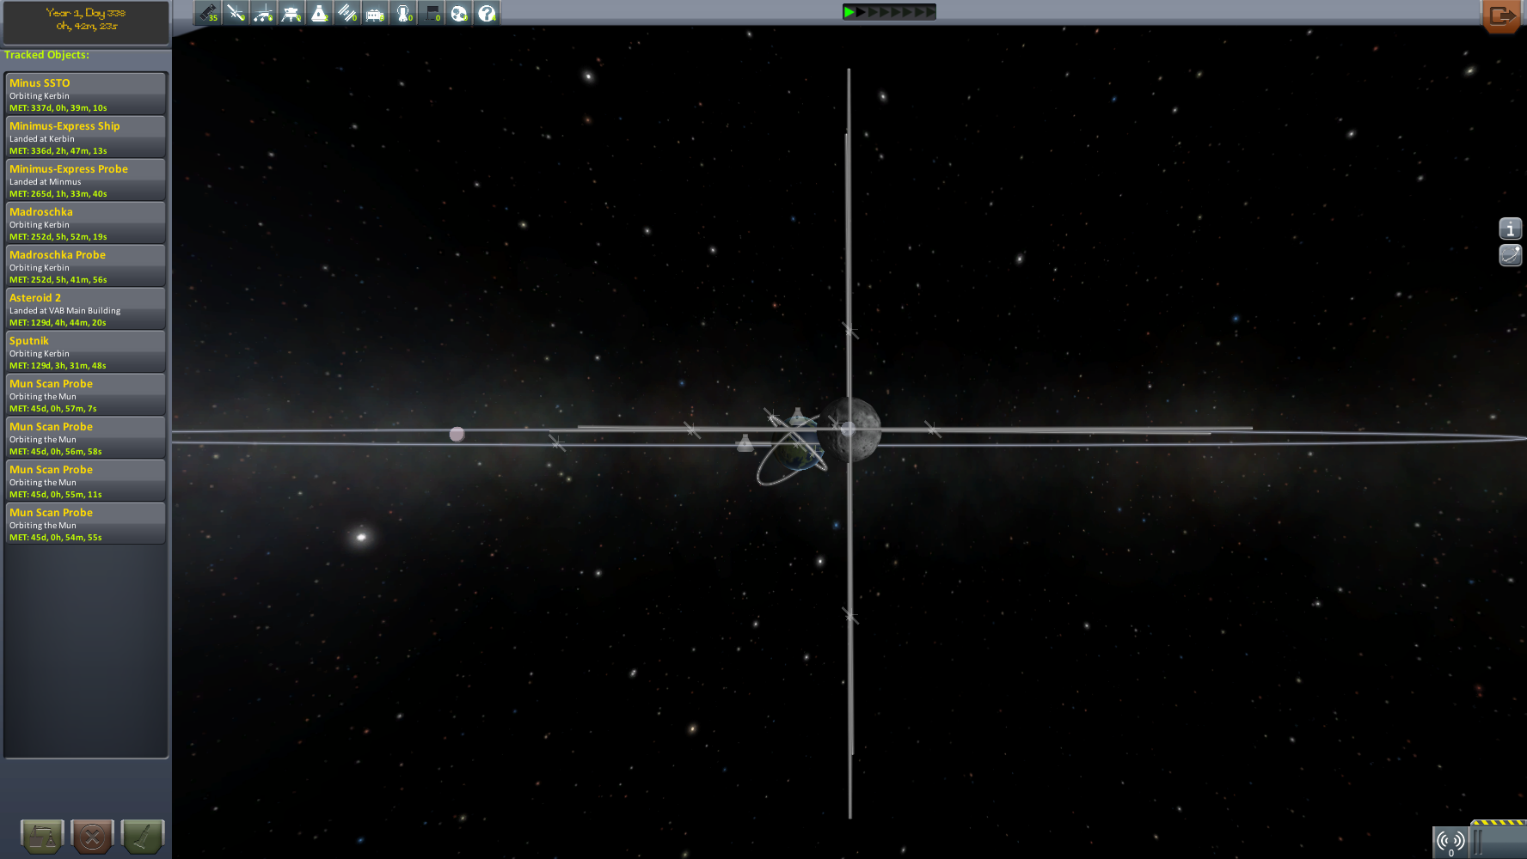This screenshot has height=859, width=1527.
Task: Click the recover vessel button
Action: click(x=42, y=836)
